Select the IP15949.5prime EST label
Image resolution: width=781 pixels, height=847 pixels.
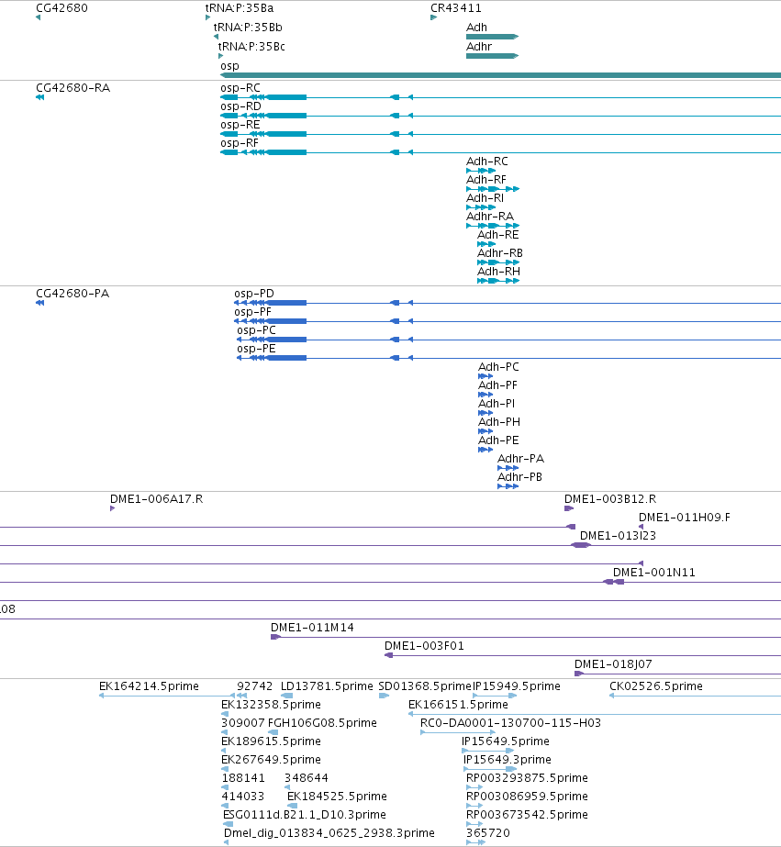(517, 687)
